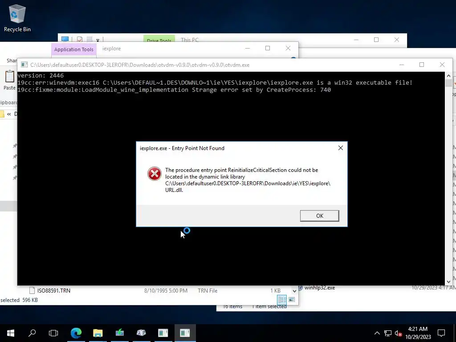This screenshot has width=456, height=342.
Task: Open Task View from the taskbar
Action: pyautogui.click(x=53, y=333)
